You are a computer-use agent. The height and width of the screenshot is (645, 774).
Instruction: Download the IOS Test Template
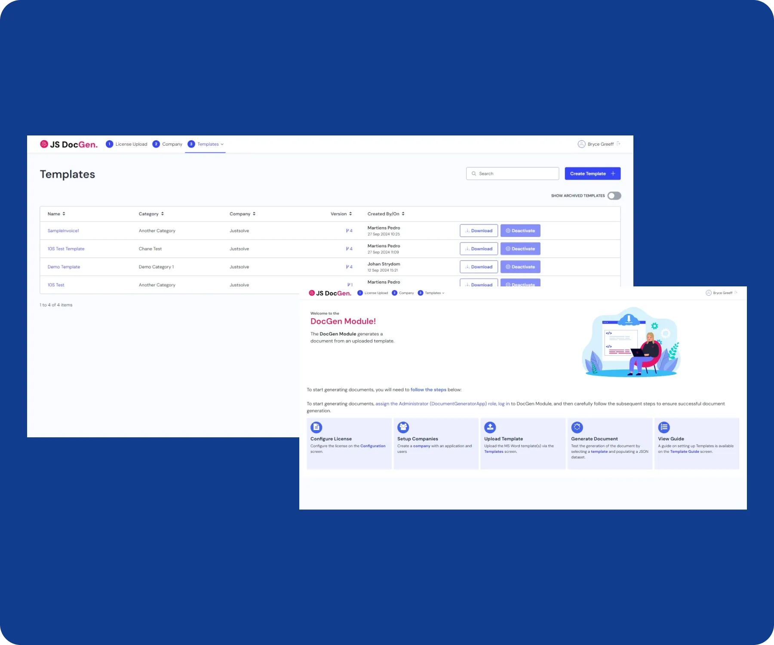pos(479,249)
